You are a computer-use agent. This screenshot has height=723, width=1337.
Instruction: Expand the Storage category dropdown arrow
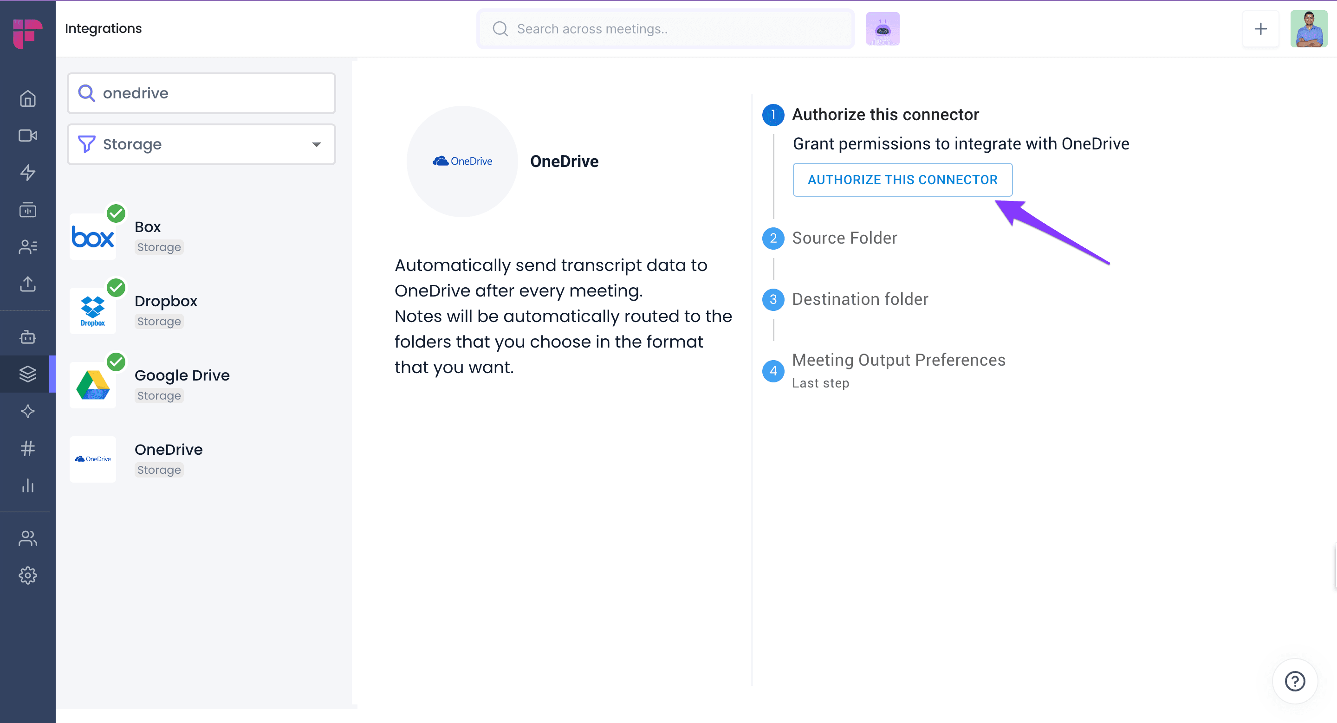(316, 145)
